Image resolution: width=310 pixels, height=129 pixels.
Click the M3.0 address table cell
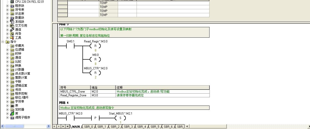click(103, 95)
